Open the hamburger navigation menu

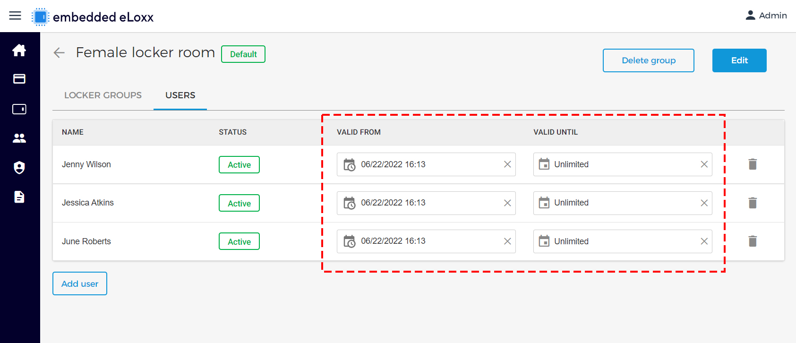[x=15, y=16]
